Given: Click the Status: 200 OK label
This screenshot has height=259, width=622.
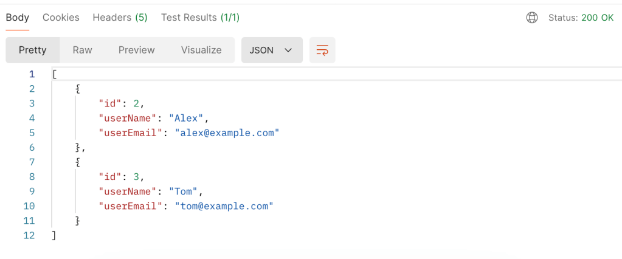Looking at the screenshot, I should [581, 18].
